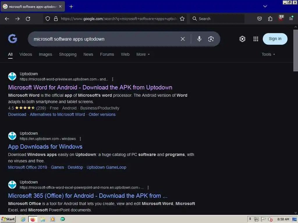Click Uptodown favicon of App Downloads for Windows result

12,136
